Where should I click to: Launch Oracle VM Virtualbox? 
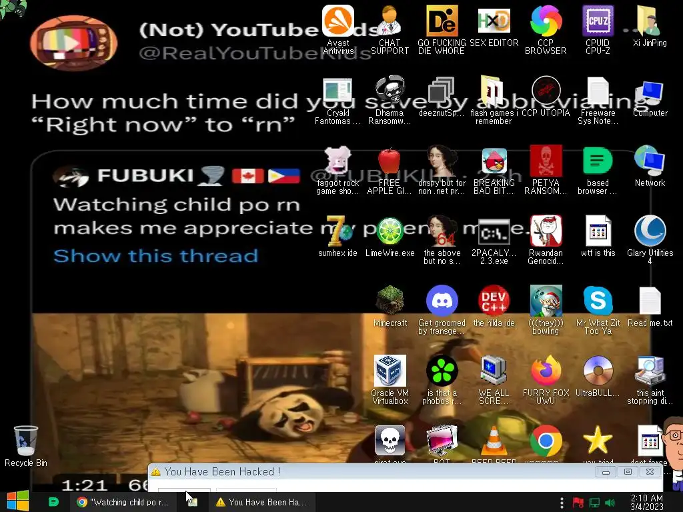390,380
